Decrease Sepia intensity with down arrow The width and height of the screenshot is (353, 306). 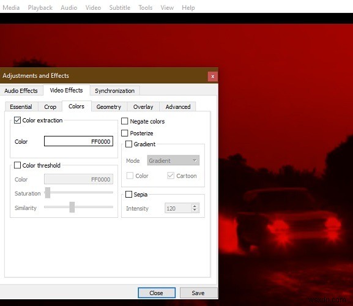195,211
